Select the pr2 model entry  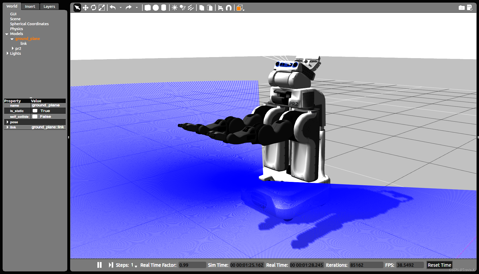click(18, 49)
